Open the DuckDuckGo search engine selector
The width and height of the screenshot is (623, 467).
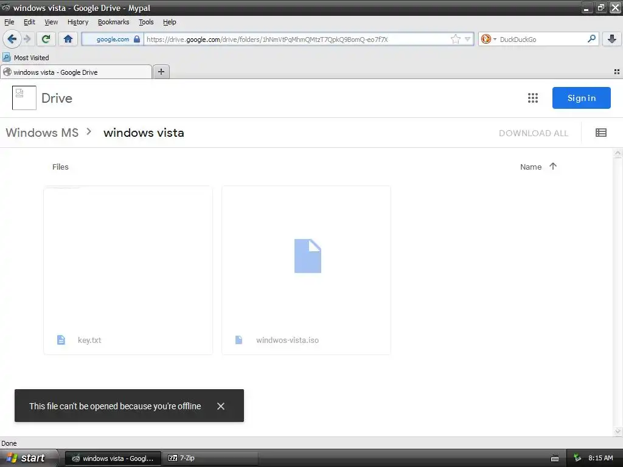489,39
